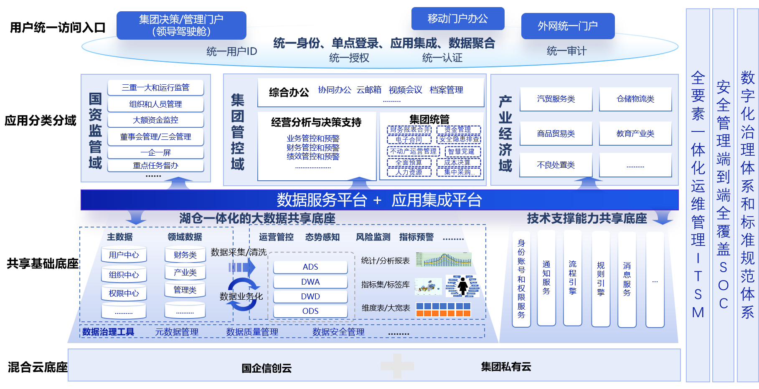Select the ADS layer box
The image size is (759, 389).
(x=310, y=267)
